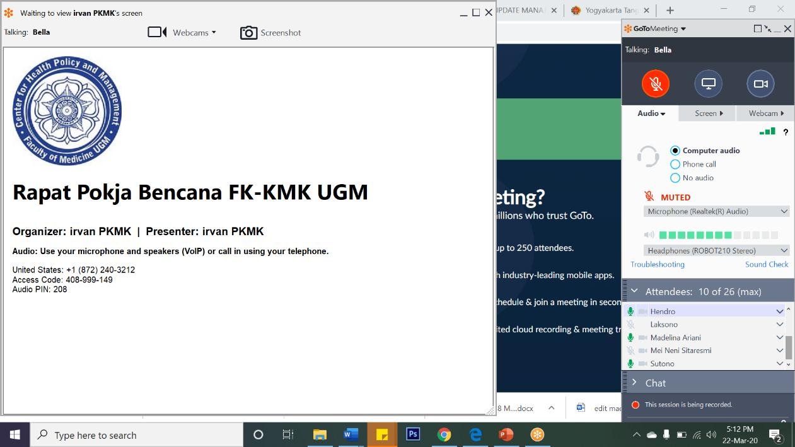The height and width of the screenshot is (447, 795).
Task: Click the connection strength indicator bars
Action: pos(767,132)
